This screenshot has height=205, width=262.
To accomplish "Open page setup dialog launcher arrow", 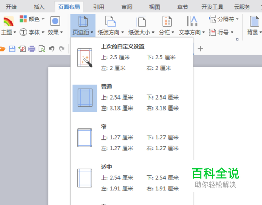I will click(x=237, y=39).
